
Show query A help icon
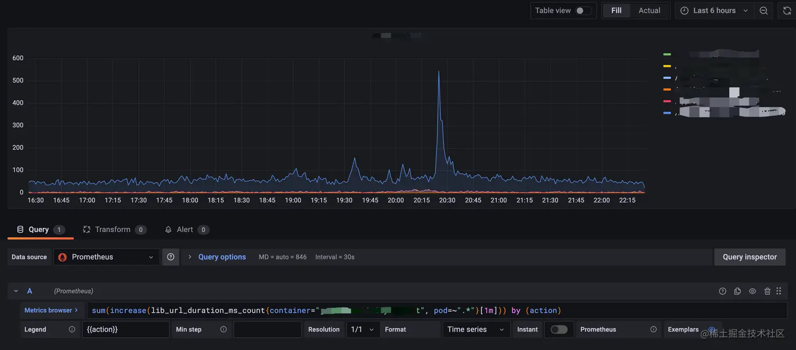[x=722, y=291]
